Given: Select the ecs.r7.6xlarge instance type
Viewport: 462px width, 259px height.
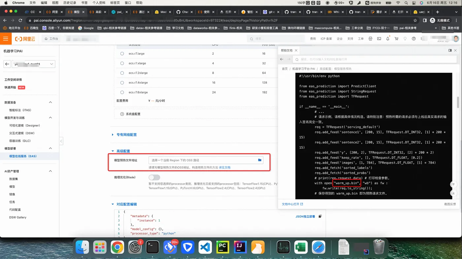Looking at the screenshot, I should pyautogui.click(x=122, y=92).
